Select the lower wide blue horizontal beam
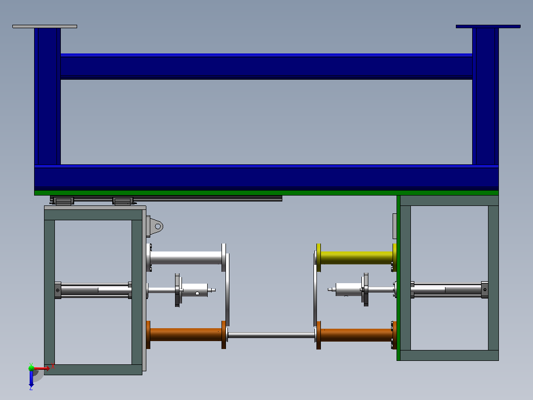This screenshot has height=400, width=533. pyautogui.click(x=266, y=177)
